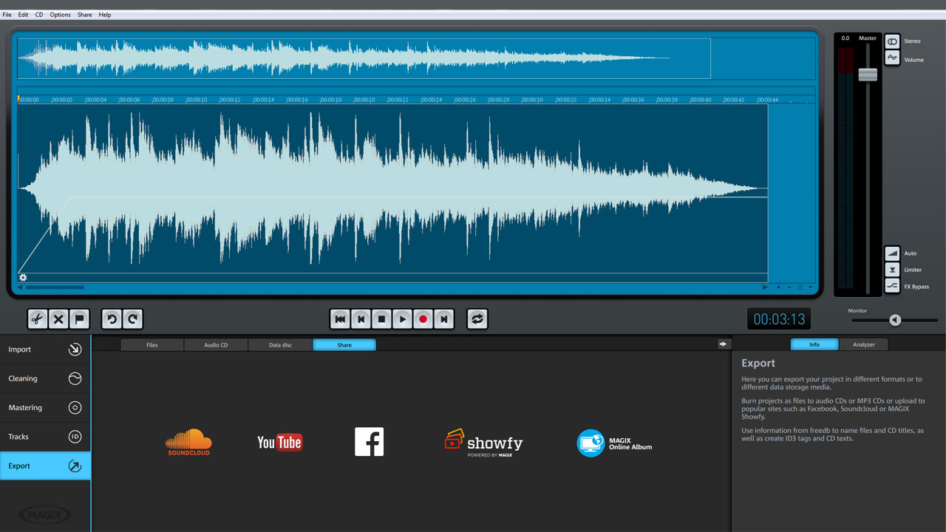The height and width of the screenshot is (532, 946).
Task: Toggle FX Bypass
Action: [892, 287]
